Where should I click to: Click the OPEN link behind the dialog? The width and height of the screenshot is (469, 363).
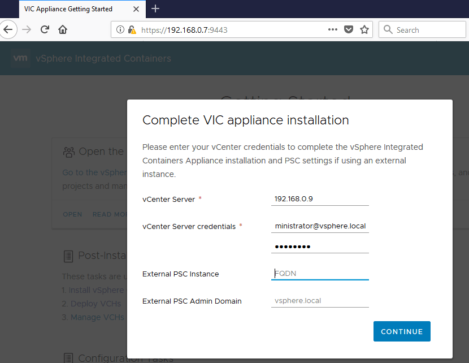(72, 214)
